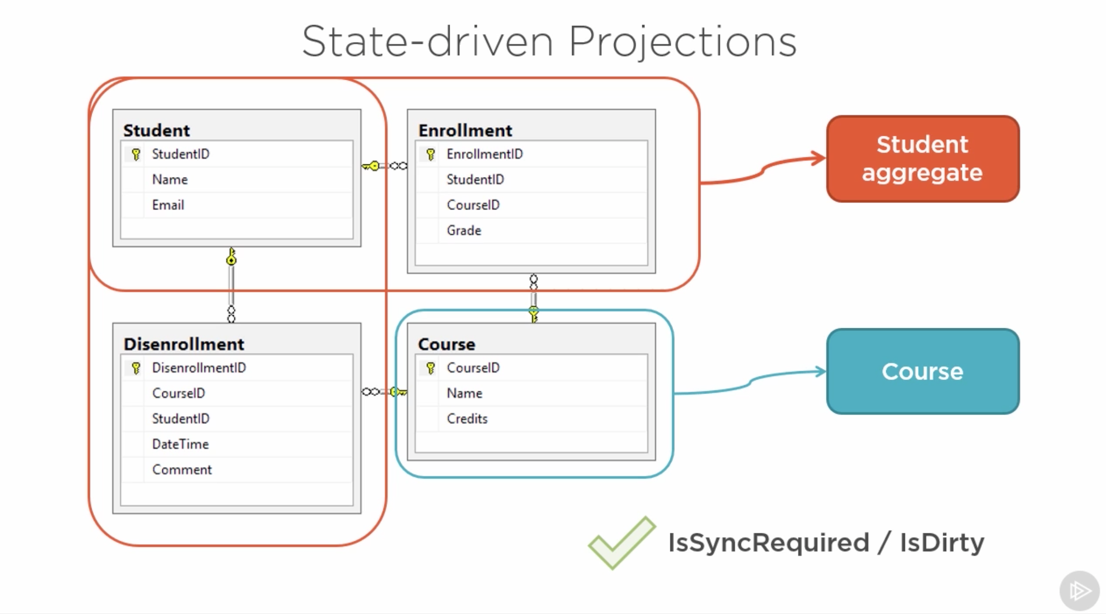Click StudentID column in Student table
This screenshot has width=1106, height=614.
pyautogui.click(x=237, y=154)
